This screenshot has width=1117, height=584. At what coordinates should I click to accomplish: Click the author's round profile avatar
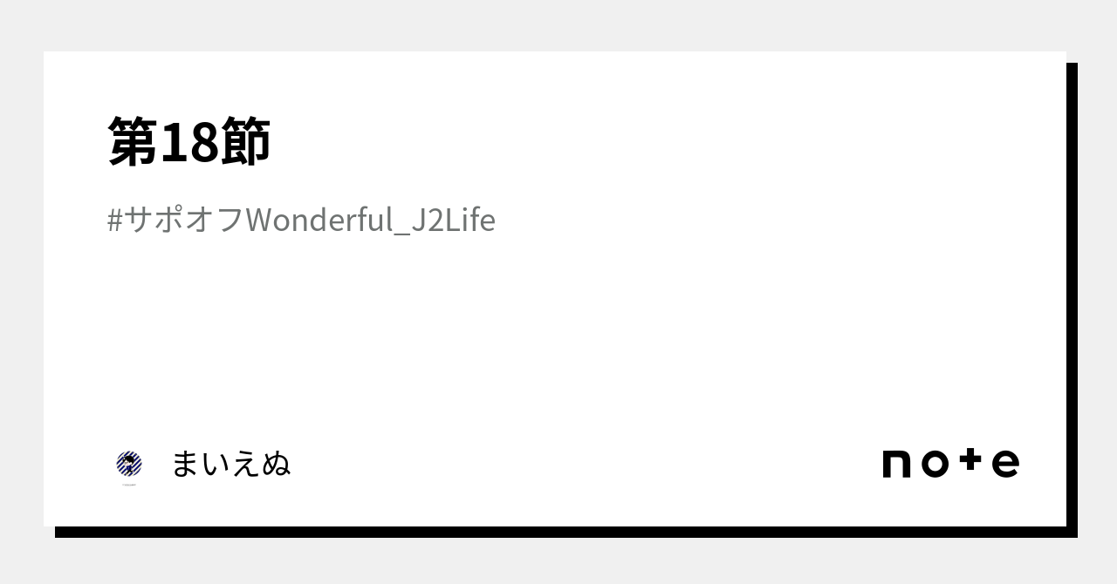click(129, 464)
